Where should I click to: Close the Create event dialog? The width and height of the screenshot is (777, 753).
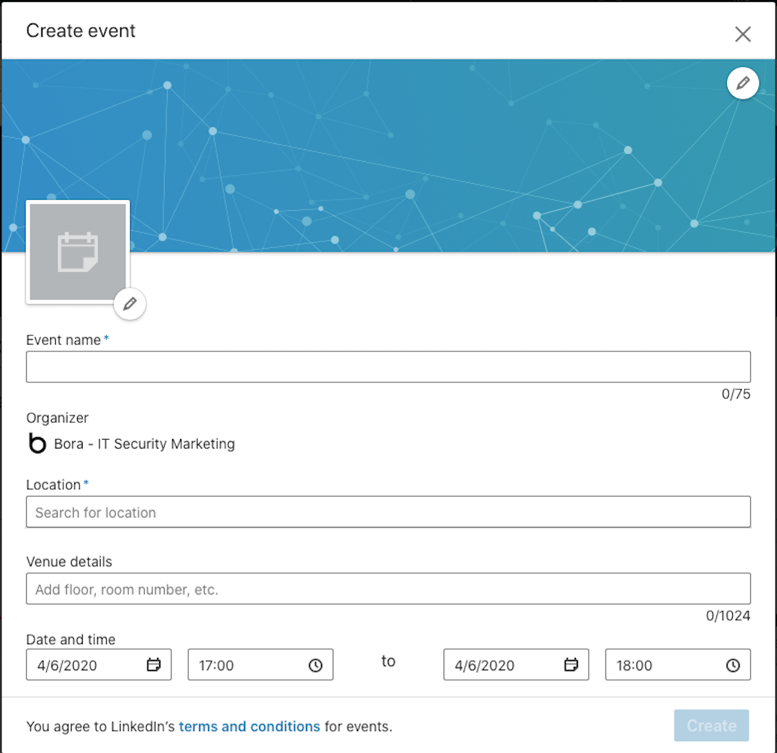pos(743,33)
